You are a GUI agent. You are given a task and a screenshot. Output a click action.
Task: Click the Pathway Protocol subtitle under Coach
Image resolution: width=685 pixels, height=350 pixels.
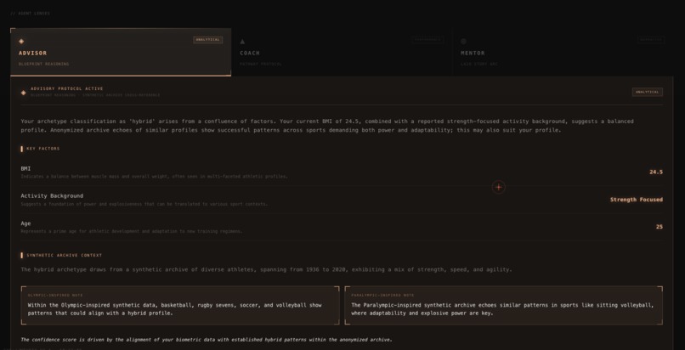pos(261,65)
